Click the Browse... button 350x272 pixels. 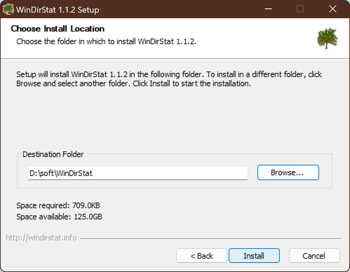(x=288, y=172)
